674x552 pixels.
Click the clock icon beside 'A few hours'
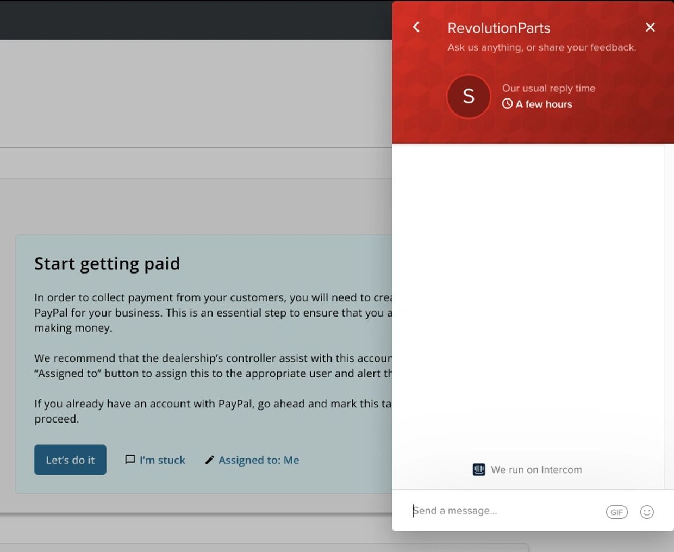pyautogui.click(x=507, y=103)
